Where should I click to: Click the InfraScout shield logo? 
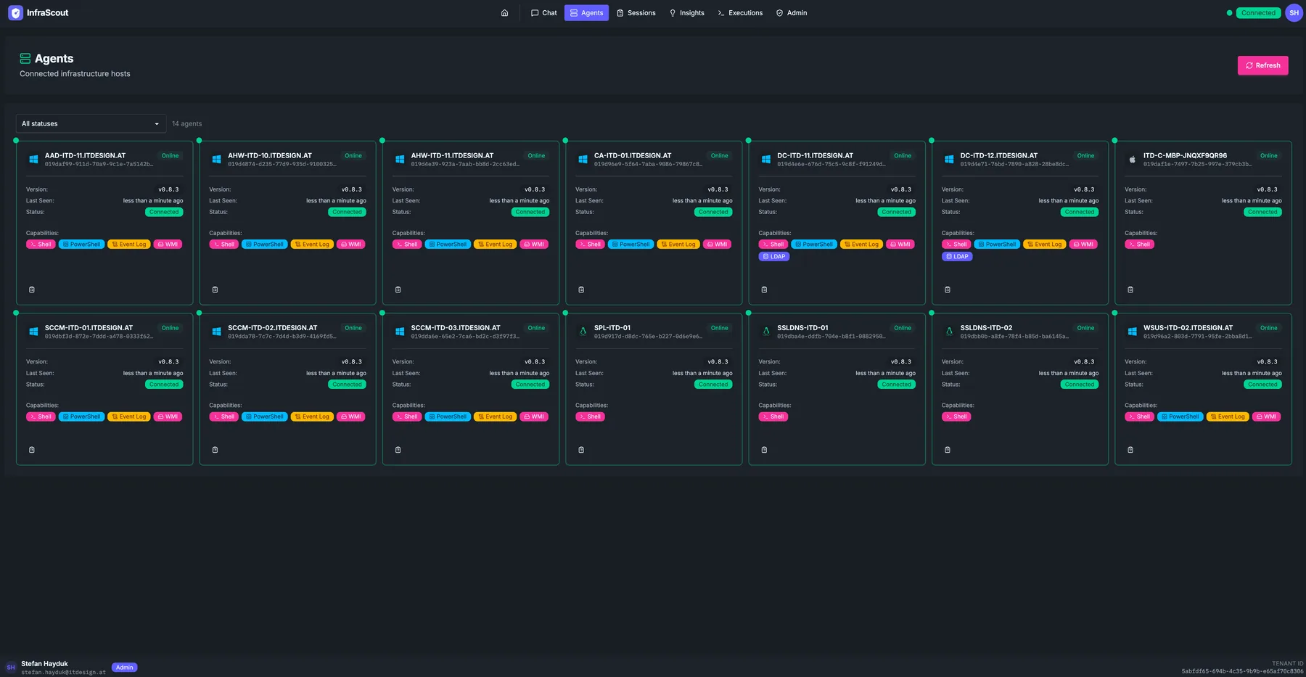pos(15,13)
